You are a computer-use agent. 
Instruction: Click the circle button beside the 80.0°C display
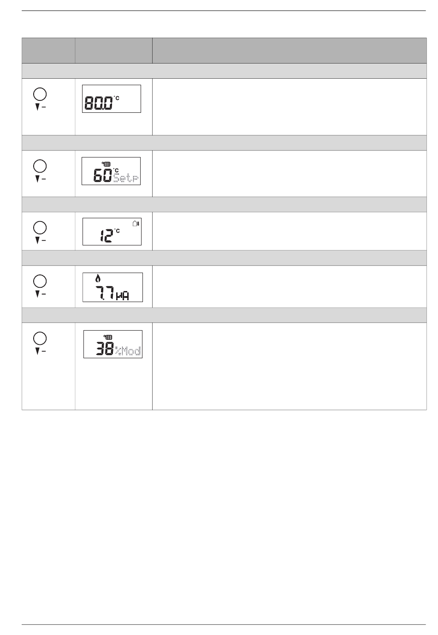tap(41, 94)
